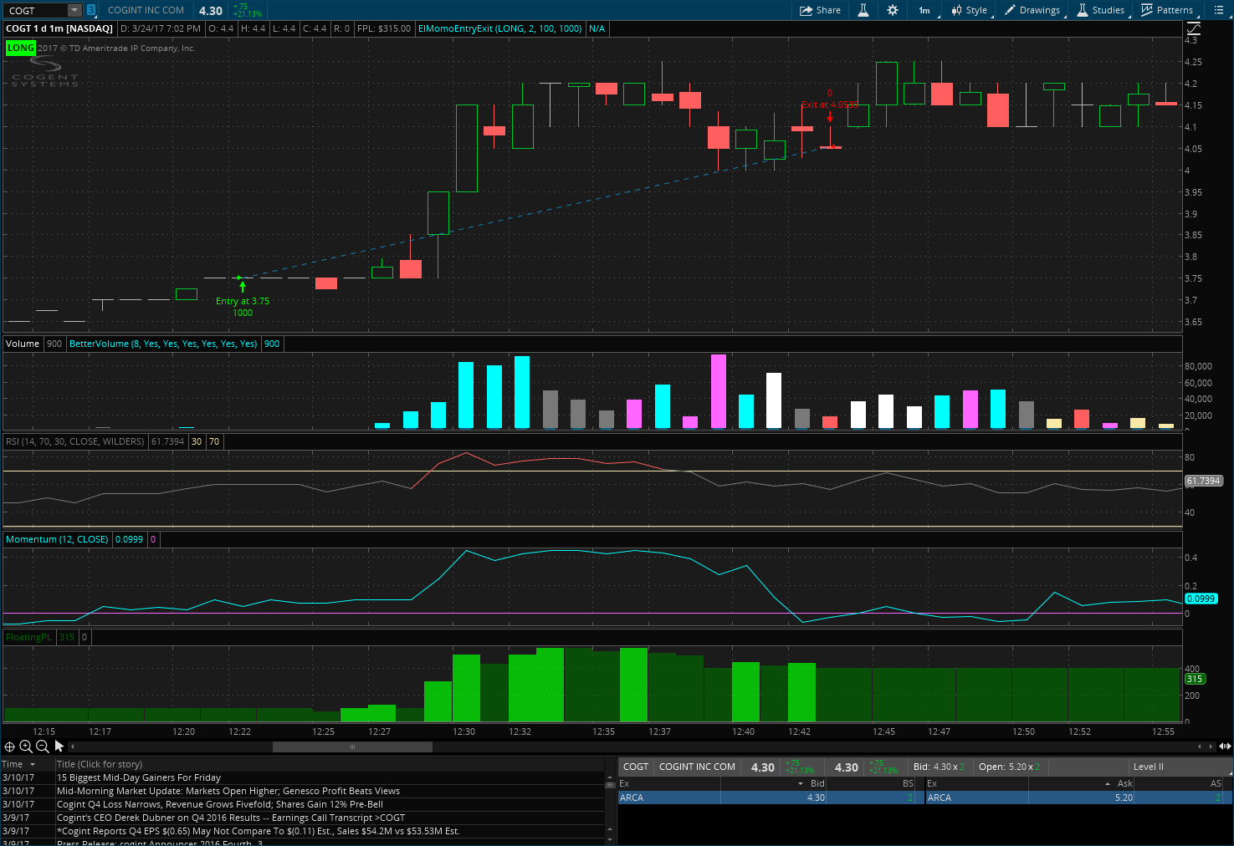The image size is (1234, 846).
Task: Open the Drawings dropdown
Action: pyautogui.click(x=1032, y=10)
